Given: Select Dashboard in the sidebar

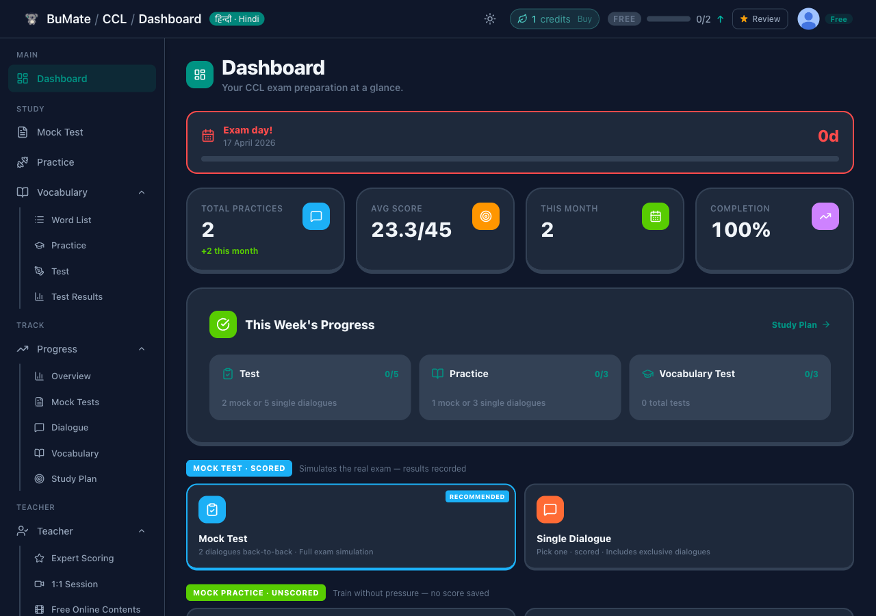Looking at the screenshot, I should pyautogui.click(x=82, y=79).
